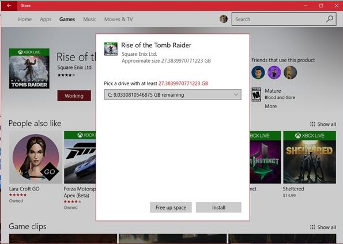
Task: Select the third friend avatar
Action: pyautogui.click(x=291, y=73)
